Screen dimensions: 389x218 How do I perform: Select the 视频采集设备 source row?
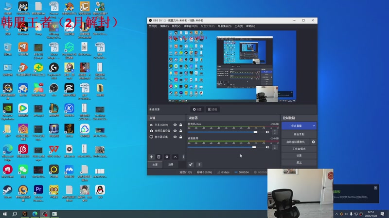[166, 131]
